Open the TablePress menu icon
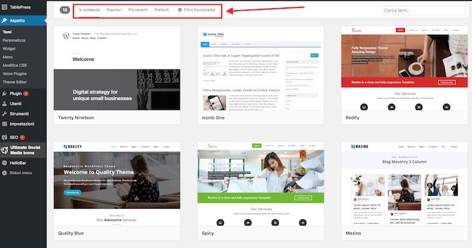The width and height of the screenshot is (472, 248). (x=5, y=7)
